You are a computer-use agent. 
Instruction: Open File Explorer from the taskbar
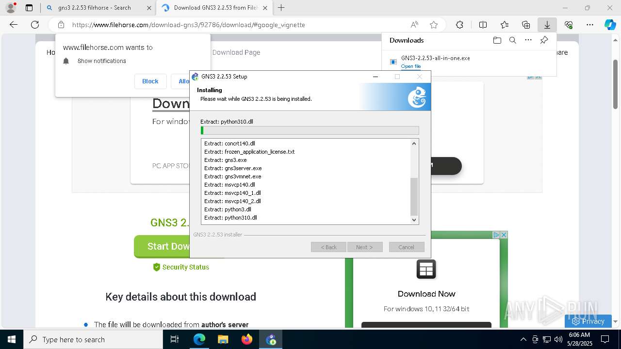point(223,339)
